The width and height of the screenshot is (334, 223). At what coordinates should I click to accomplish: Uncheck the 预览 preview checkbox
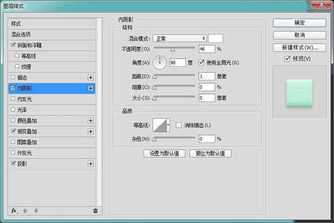[x=286, y=59]
